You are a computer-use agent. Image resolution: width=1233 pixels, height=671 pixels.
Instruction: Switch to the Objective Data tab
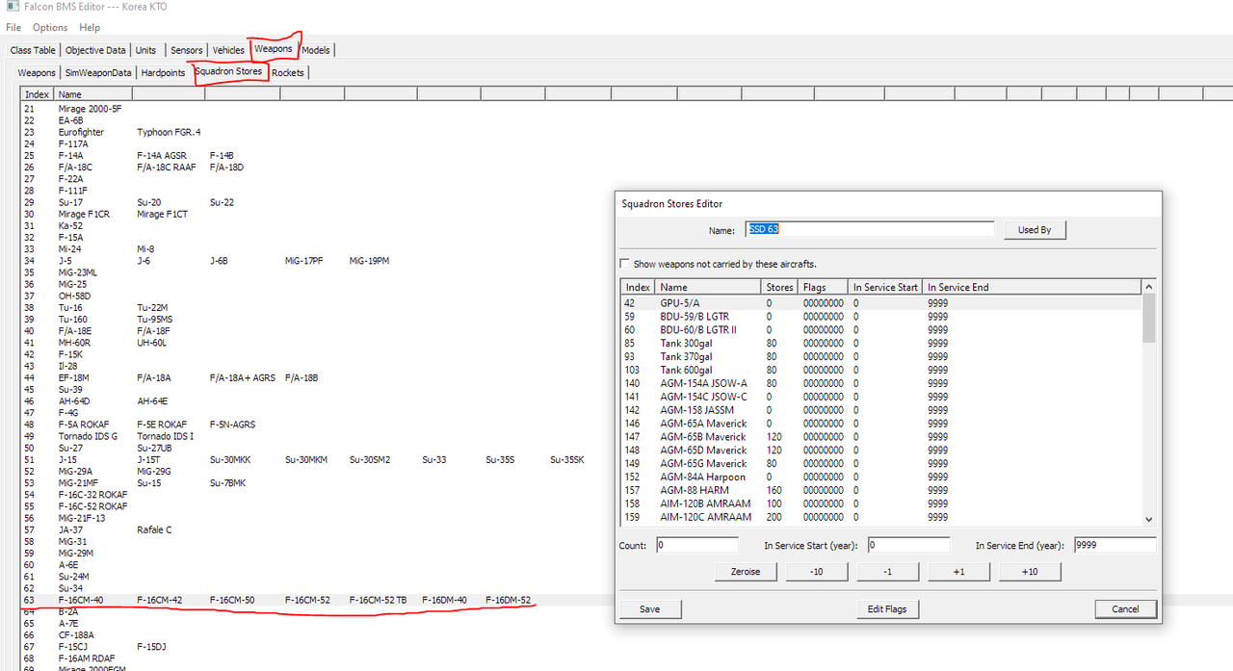point(95,50)
